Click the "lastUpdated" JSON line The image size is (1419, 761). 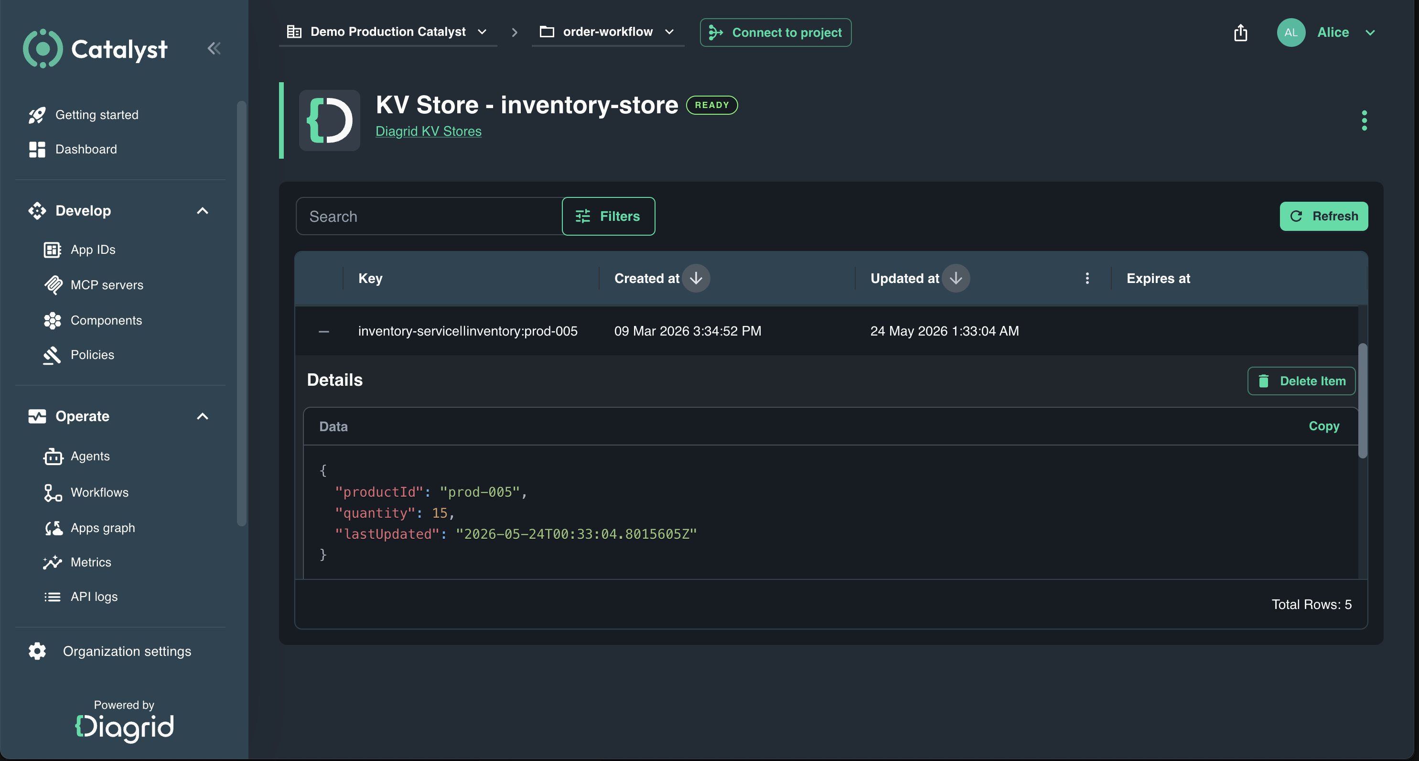coord(516,534)
